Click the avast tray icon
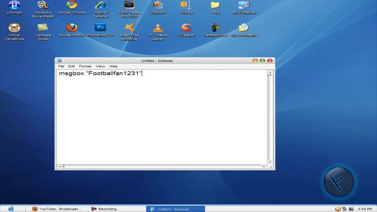This screenshot has width=377, height=212. click(x=338, y=209)
